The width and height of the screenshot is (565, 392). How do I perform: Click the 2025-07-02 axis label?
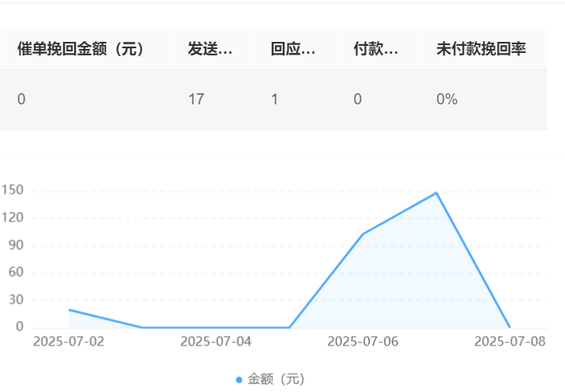(x=69, y=341)
